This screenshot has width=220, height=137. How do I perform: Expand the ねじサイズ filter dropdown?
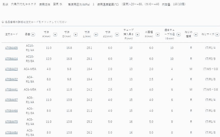pyautogui.click(x=217, y=35)
